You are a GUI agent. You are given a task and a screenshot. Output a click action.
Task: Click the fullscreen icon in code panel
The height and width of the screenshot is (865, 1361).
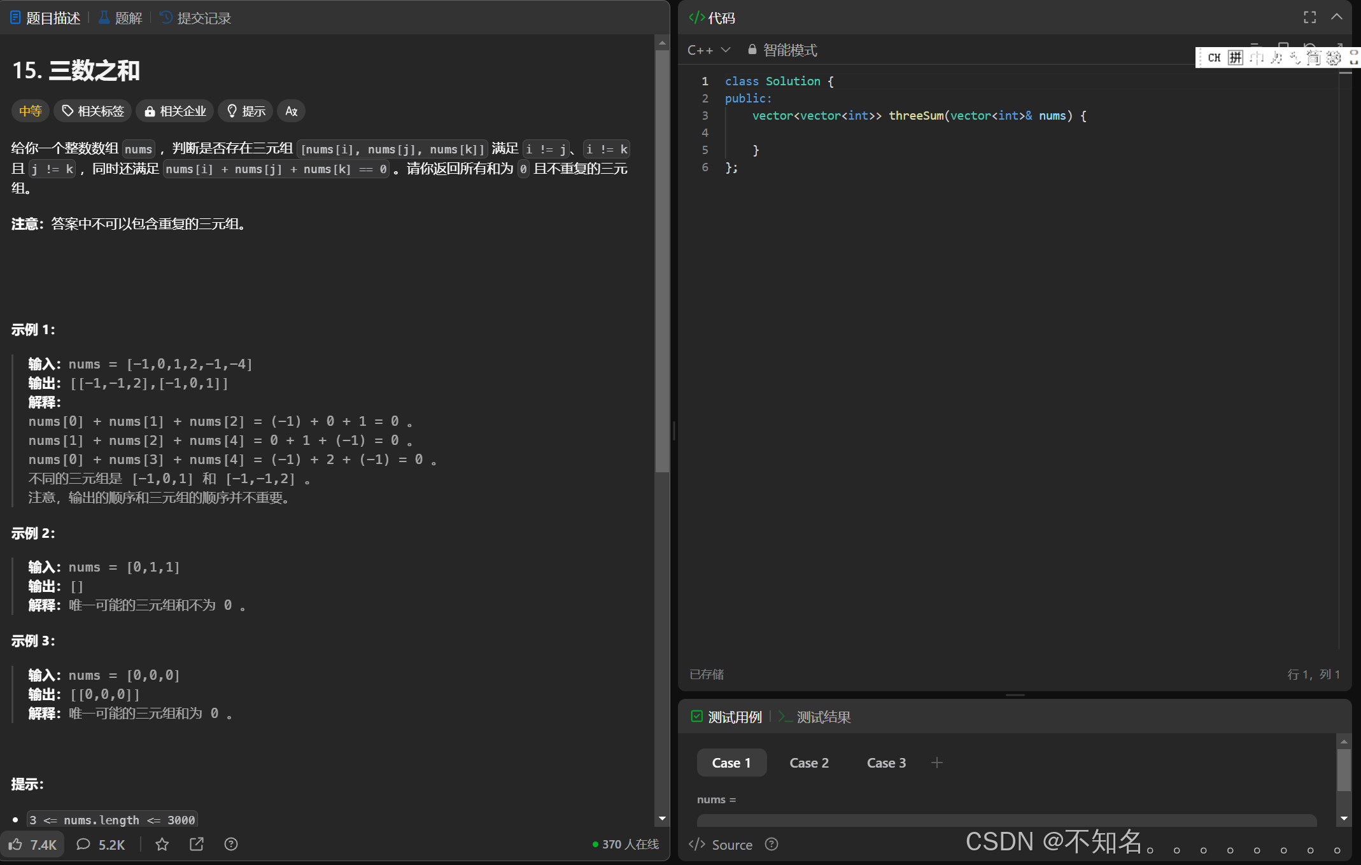(1309, 17)
